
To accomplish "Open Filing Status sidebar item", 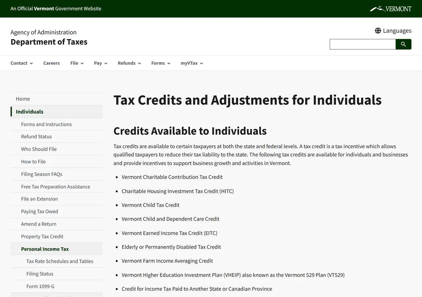I will click(x=57, y=274).
